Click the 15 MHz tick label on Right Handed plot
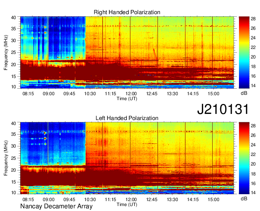Image resolution: width=260 pixels, height=211 pixels. tap(14, 76)
